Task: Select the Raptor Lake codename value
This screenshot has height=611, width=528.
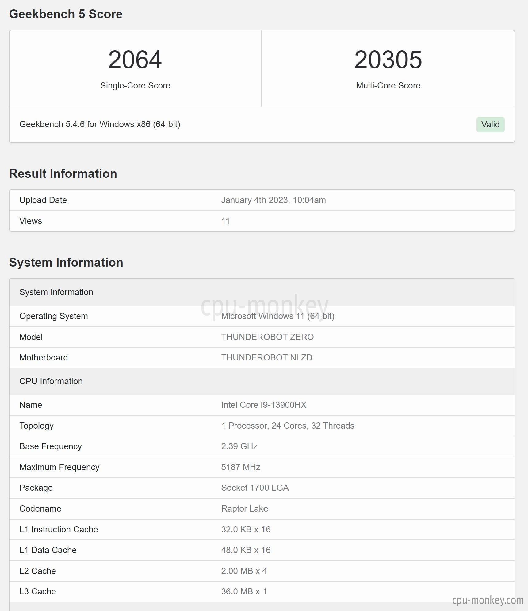Action: pos(245,509)
